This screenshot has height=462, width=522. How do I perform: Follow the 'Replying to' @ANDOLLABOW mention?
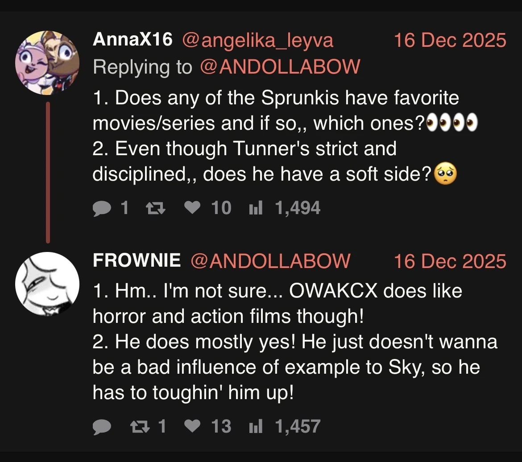[280, 67]
